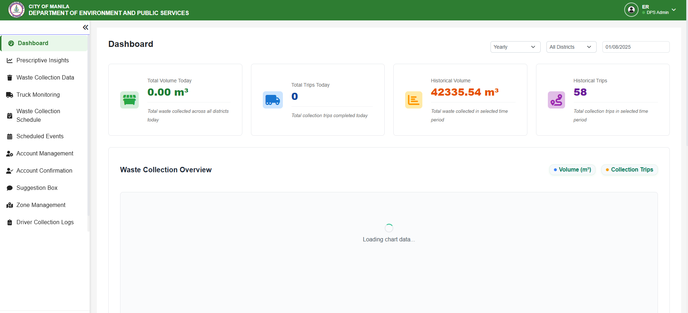Click the Scheduled Events calendar icon
Image resolution: width=688 pixels, height=313 pixels.
point(10,136)
